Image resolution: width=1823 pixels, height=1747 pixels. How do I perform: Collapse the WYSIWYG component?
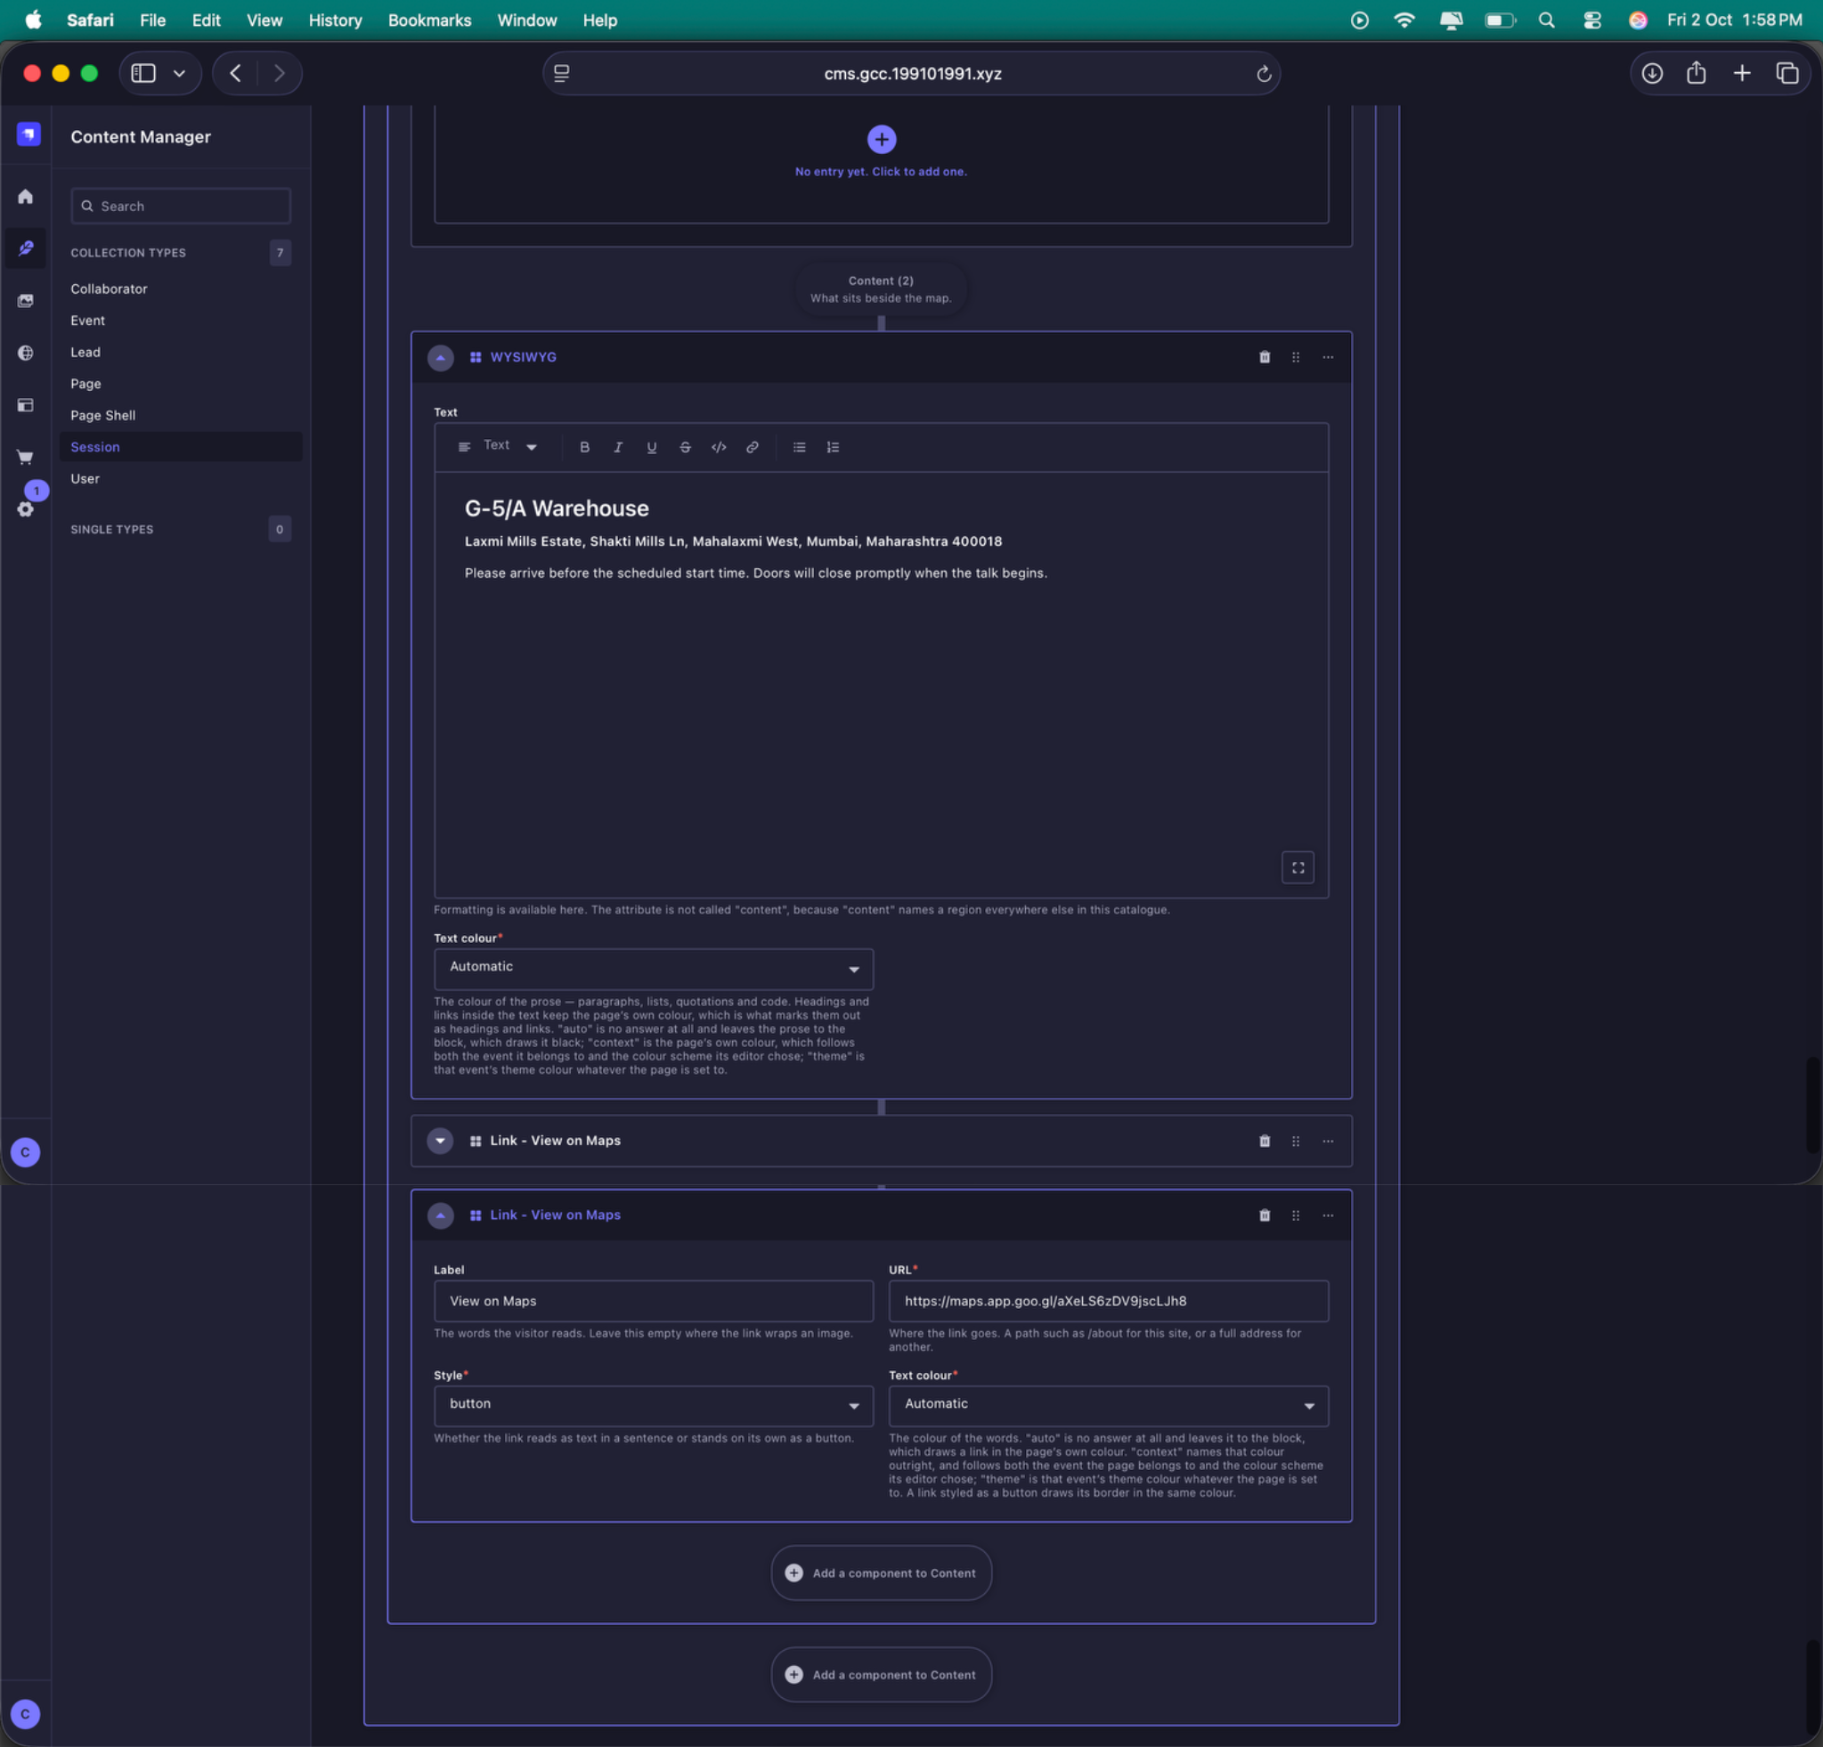441,357
